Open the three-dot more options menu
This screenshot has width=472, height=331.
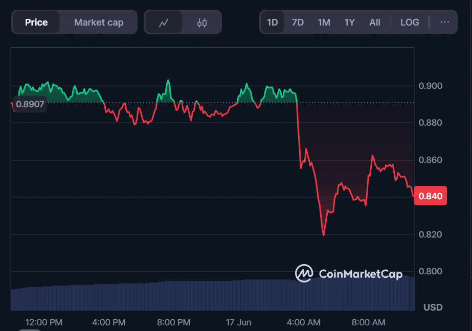444,22
